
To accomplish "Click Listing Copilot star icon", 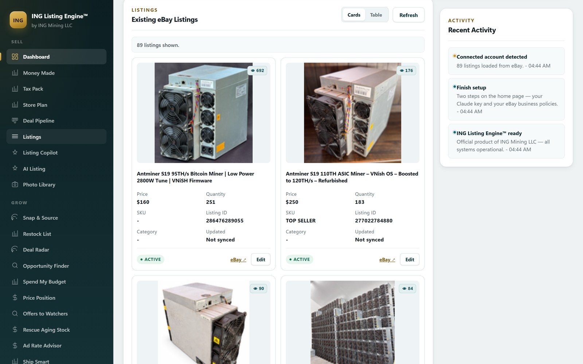I will 15,153.
